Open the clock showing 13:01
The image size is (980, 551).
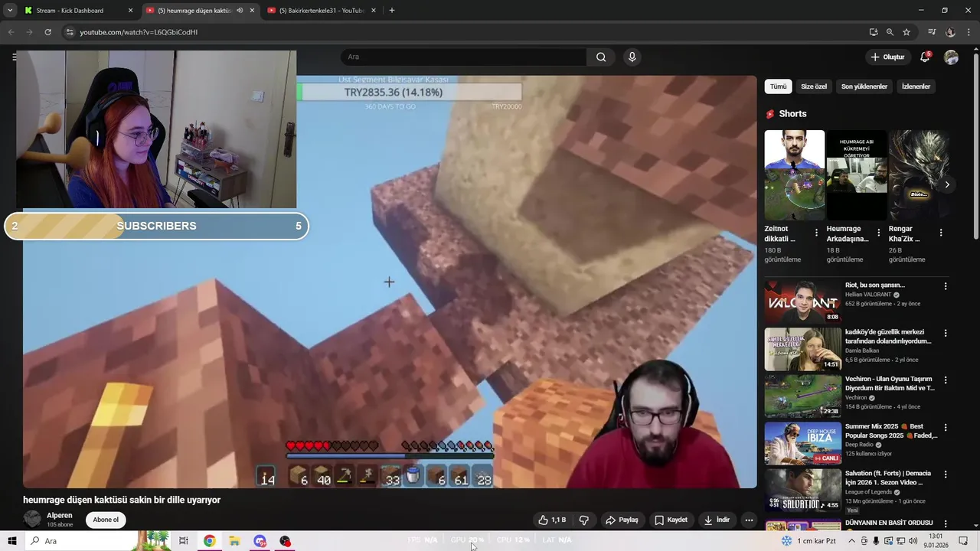click(x=936, y=541)
